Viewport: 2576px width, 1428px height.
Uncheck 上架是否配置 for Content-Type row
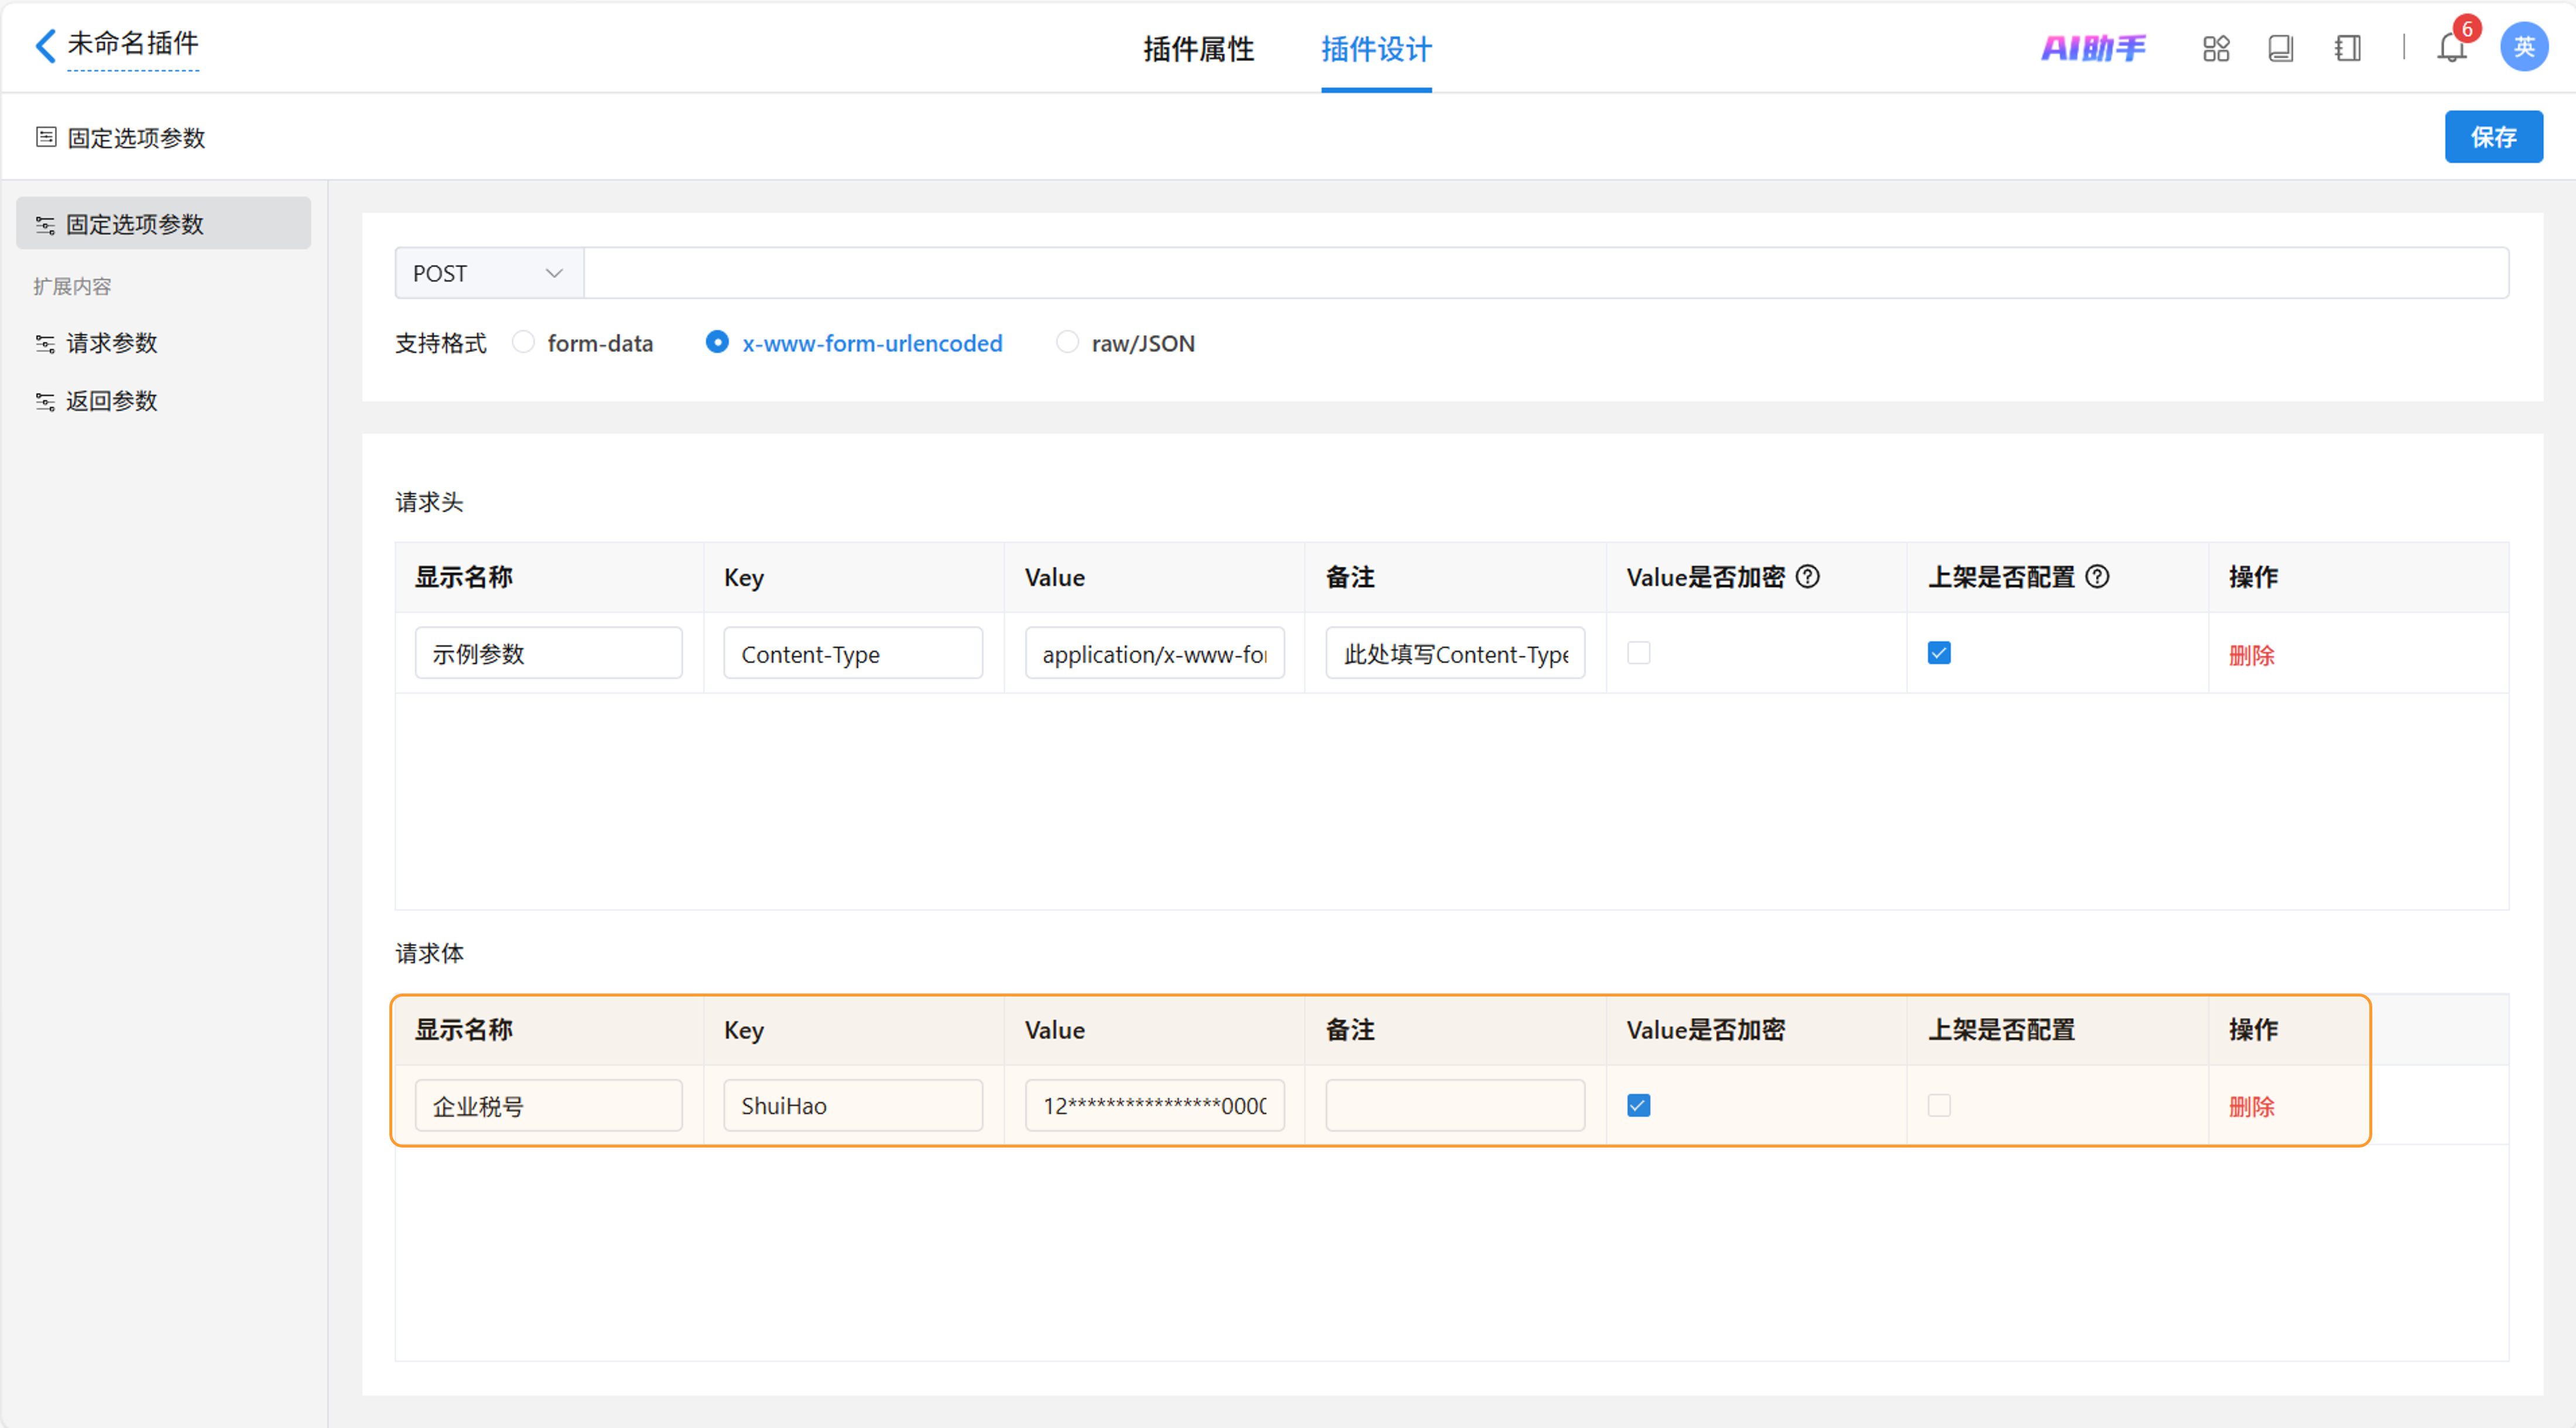pyautogui.click(x=1939, y=653)
